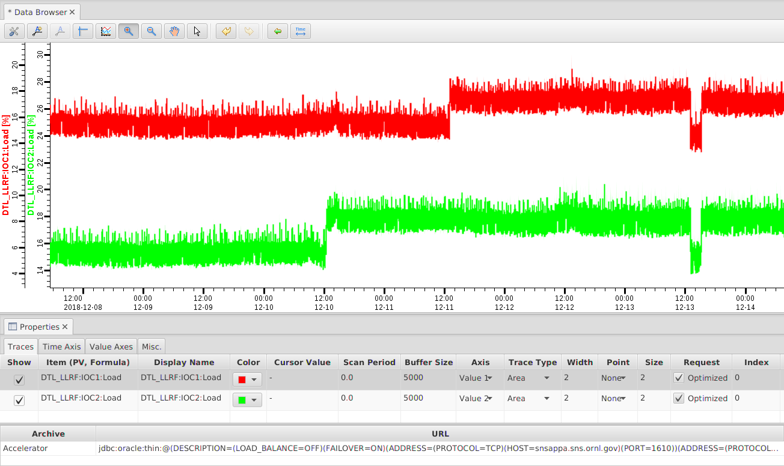Click the stagger axes chart icon
Image resolution: width=784 pixels, height=466 pixels.
pos(106,31)
